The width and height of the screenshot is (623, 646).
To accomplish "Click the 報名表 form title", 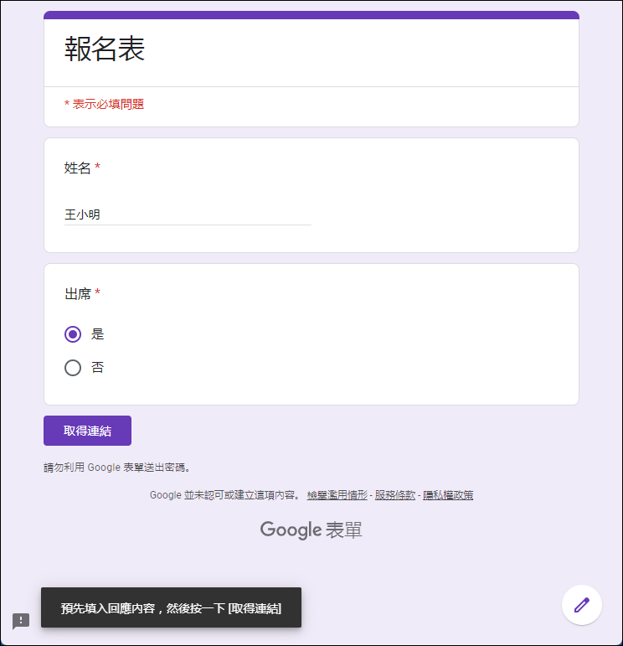I will [x=105, y=49].
